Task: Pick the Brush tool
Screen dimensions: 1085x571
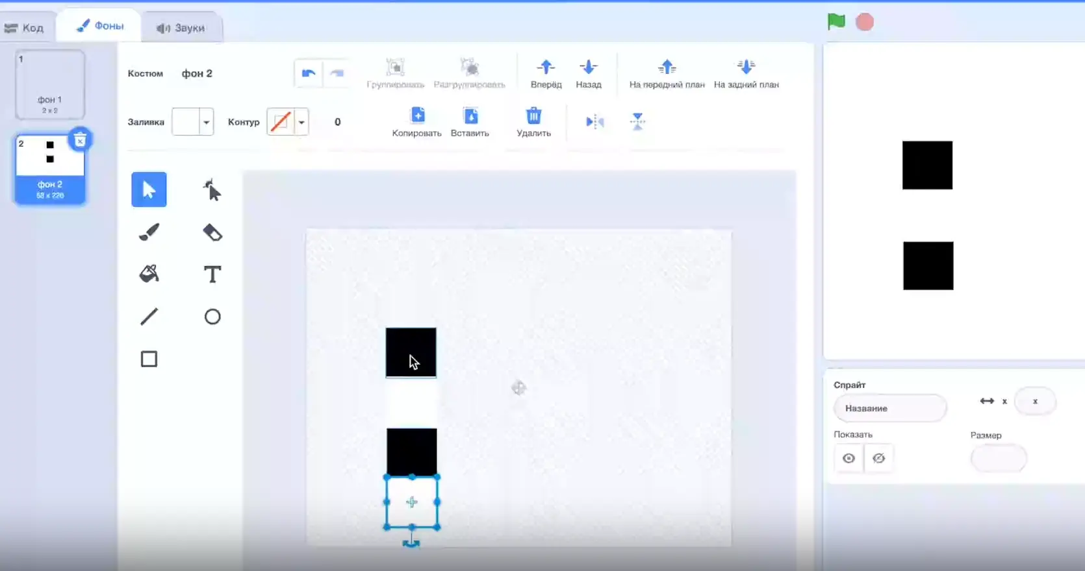Action: [149, 232]
